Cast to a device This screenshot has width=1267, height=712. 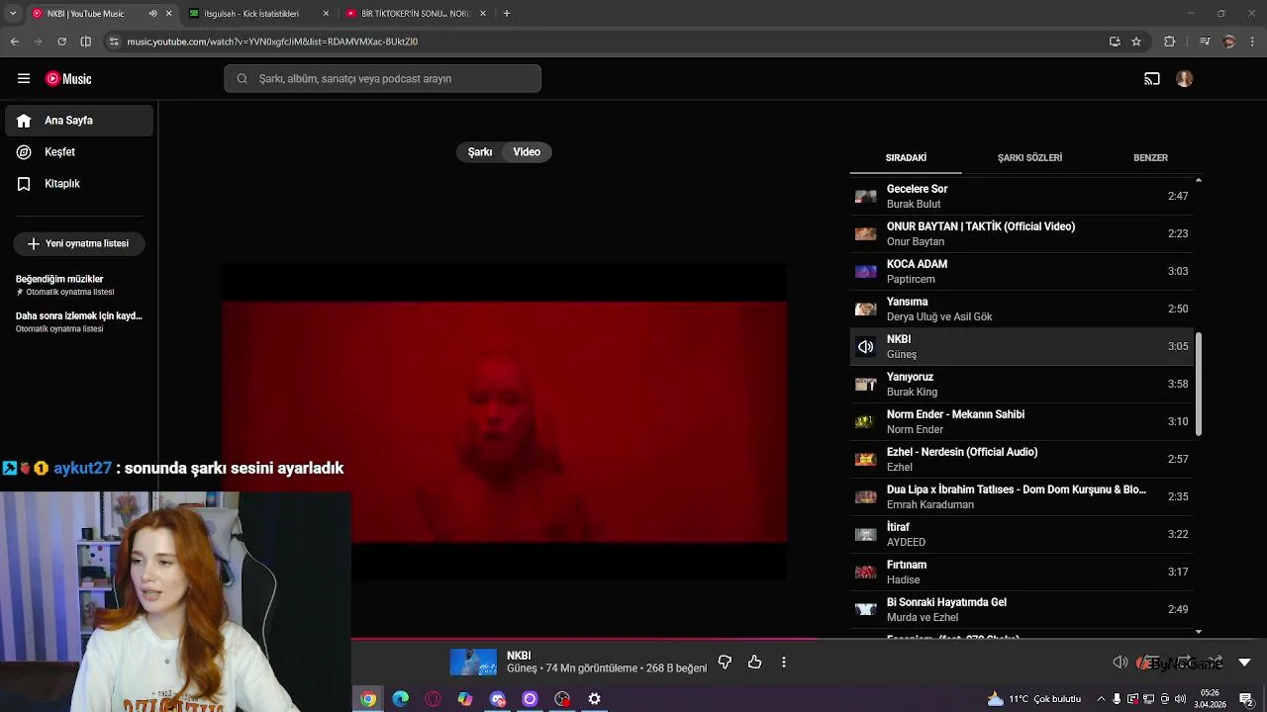click(1152, 78)
